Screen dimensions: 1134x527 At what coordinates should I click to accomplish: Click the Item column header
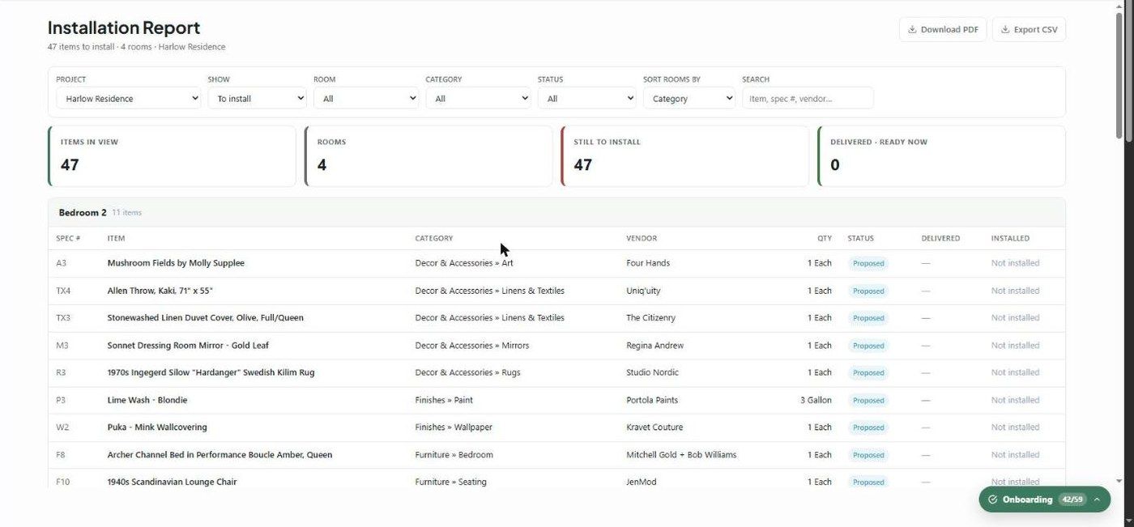(116, 239)
